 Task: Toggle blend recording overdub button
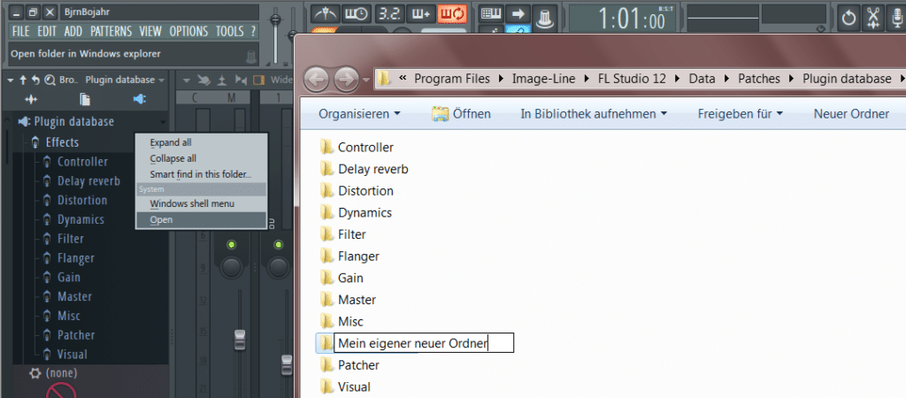420,13
